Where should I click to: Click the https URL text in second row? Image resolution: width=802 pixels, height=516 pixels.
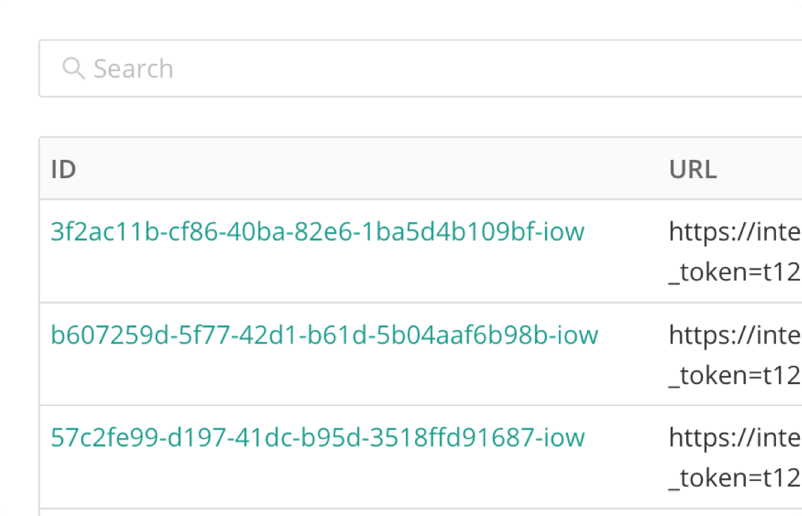[x=735, y=336]
